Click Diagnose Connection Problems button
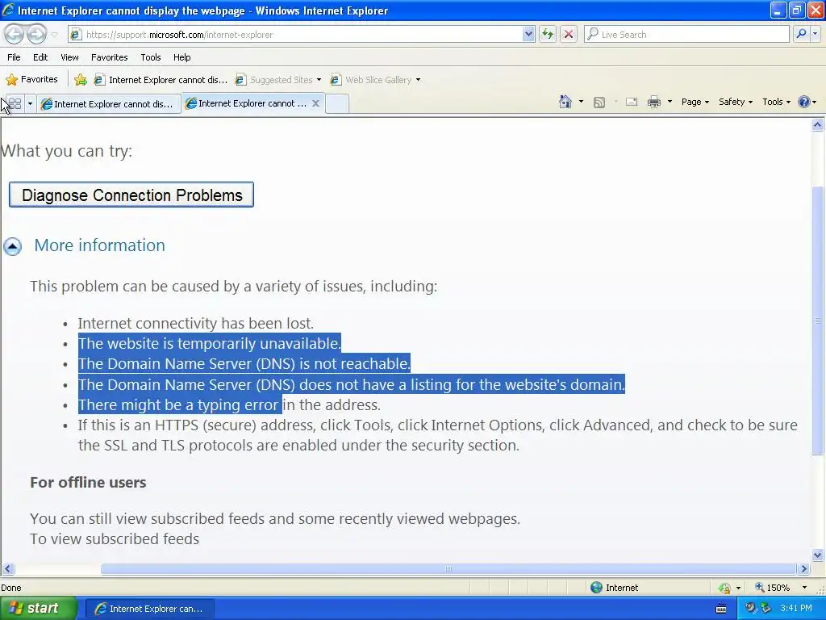Screen dimensions: 826x620 [131, 195]
